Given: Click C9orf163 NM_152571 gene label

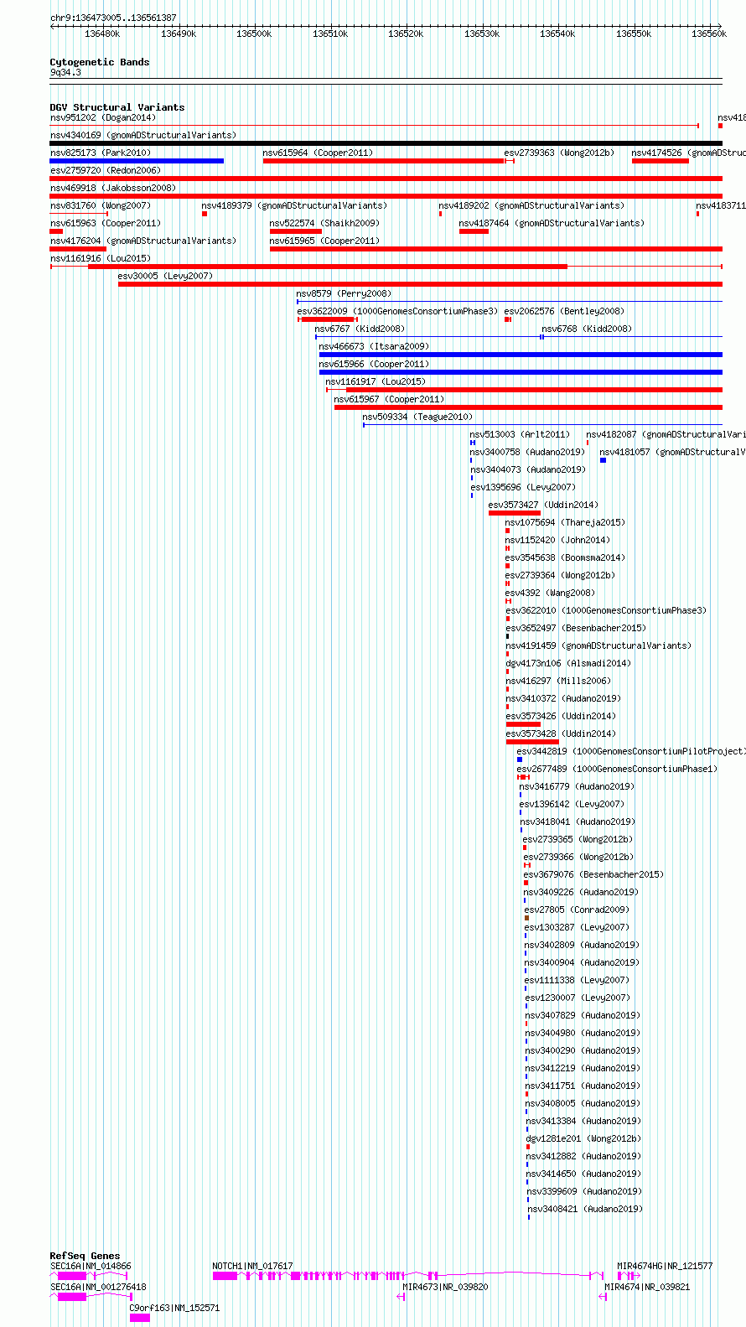Looking at the screenshot, I should [x=174, y=1308].
